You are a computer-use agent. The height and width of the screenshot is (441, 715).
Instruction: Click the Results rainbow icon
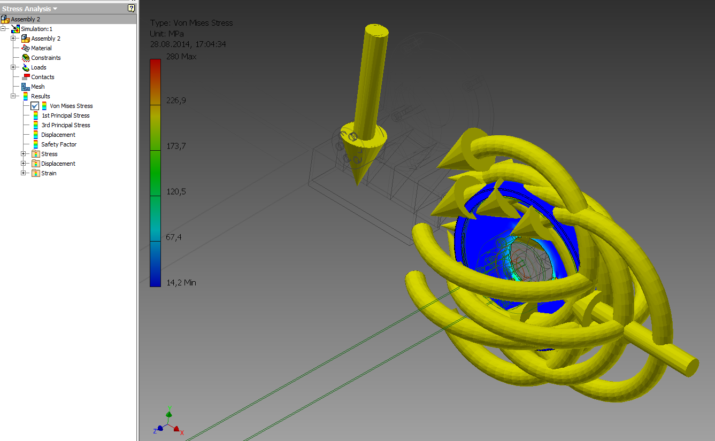(x=25, y=96)
